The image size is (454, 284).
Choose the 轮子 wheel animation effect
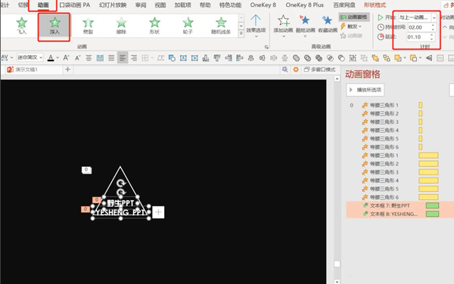(x=188, y=25)
